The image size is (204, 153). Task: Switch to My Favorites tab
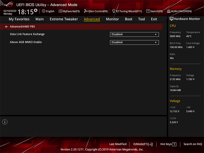tap(19, 19)
